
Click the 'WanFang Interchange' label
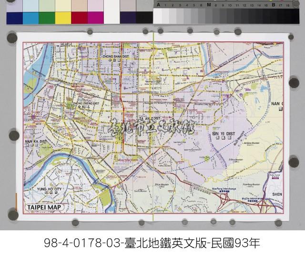click(224, 189)
